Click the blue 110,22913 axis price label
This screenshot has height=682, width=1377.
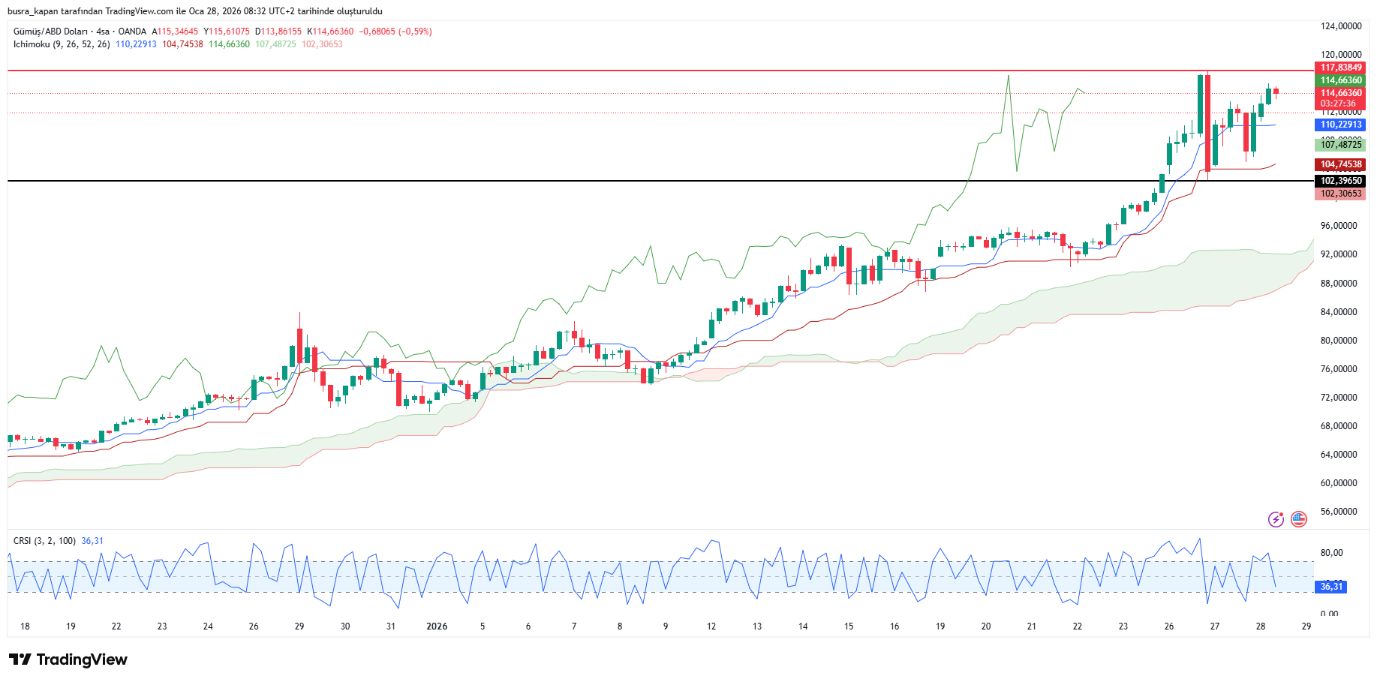coord(1340,125)
